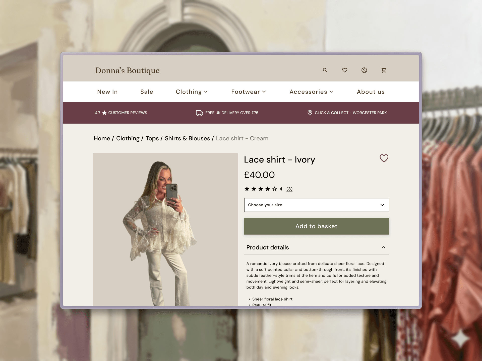Open the Shirts & Blouses breadcrumb link
This screenshot has width=482, height=361.
pyautogui.click(x=187, y=138)
